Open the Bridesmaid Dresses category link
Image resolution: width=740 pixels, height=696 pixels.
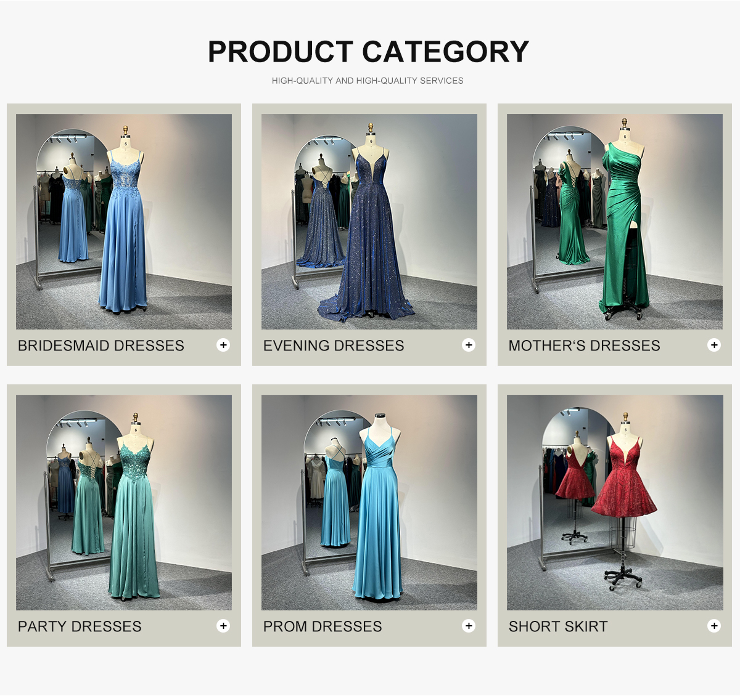click(x=101, y=346)
